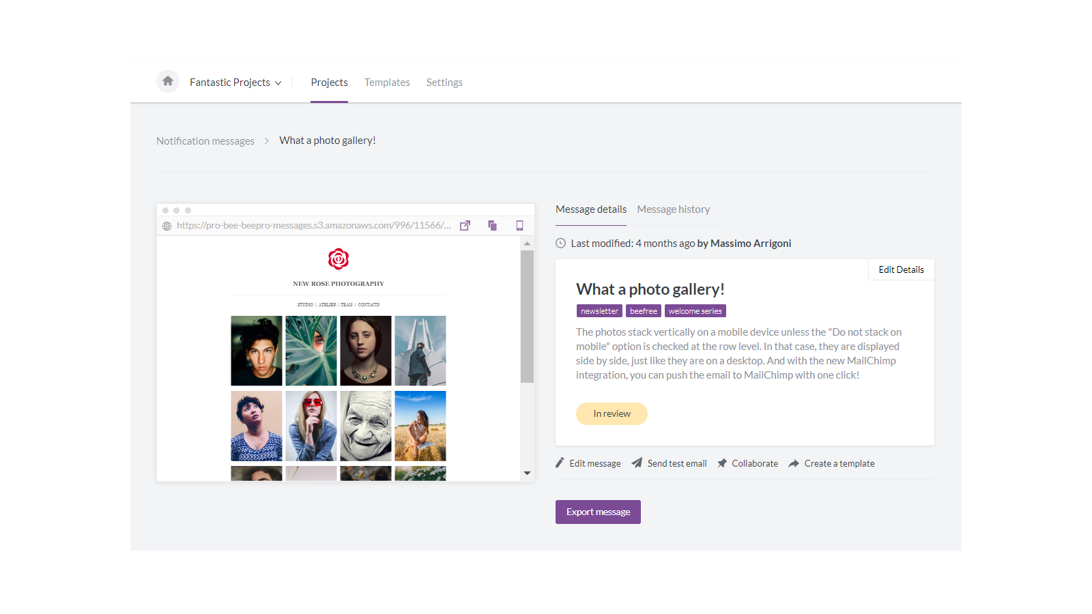Click the Massimo Arrigoni author name
The width and height of the screenshot is (1092, 614).
751,244
